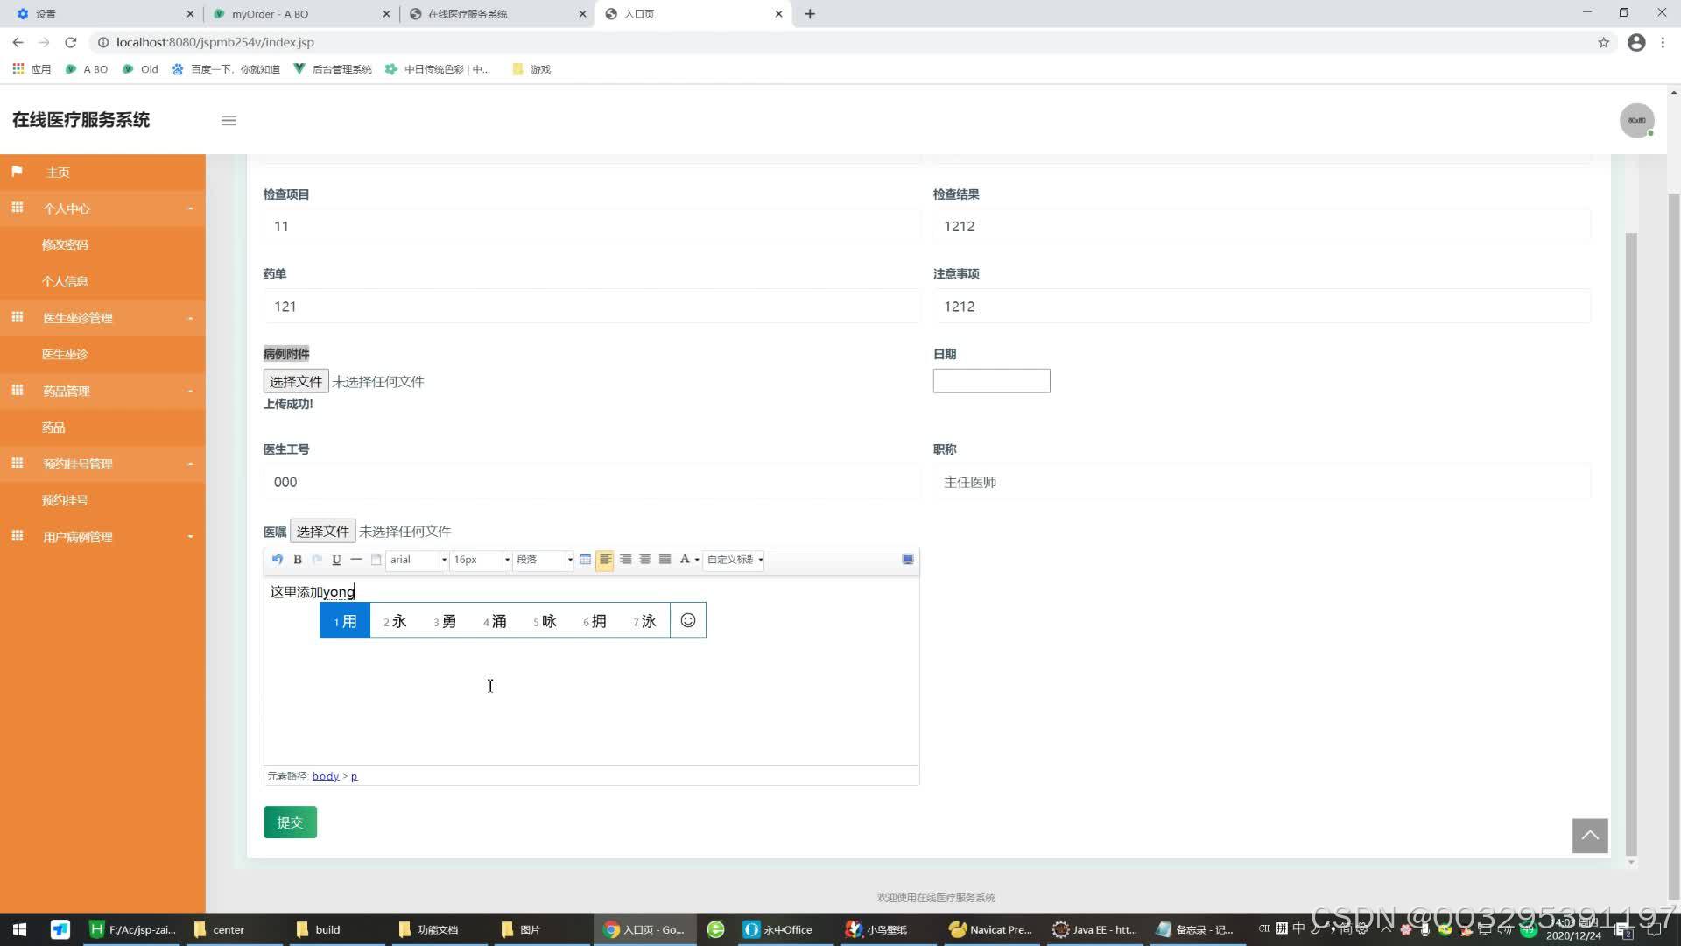Screen dimensions: 1681x946
Task: Expand the 用户病例管理 sidebar group
Action: 102,537
